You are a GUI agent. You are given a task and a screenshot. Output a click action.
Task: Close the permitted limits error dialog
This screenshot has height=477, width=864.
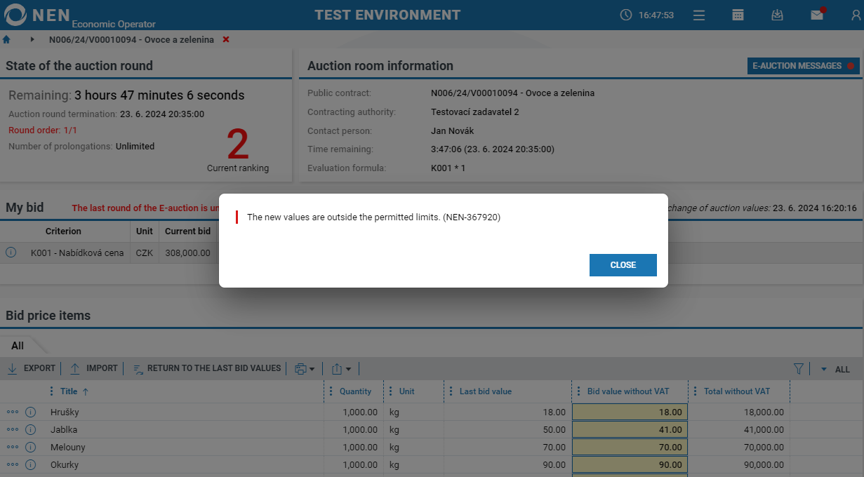623,265
